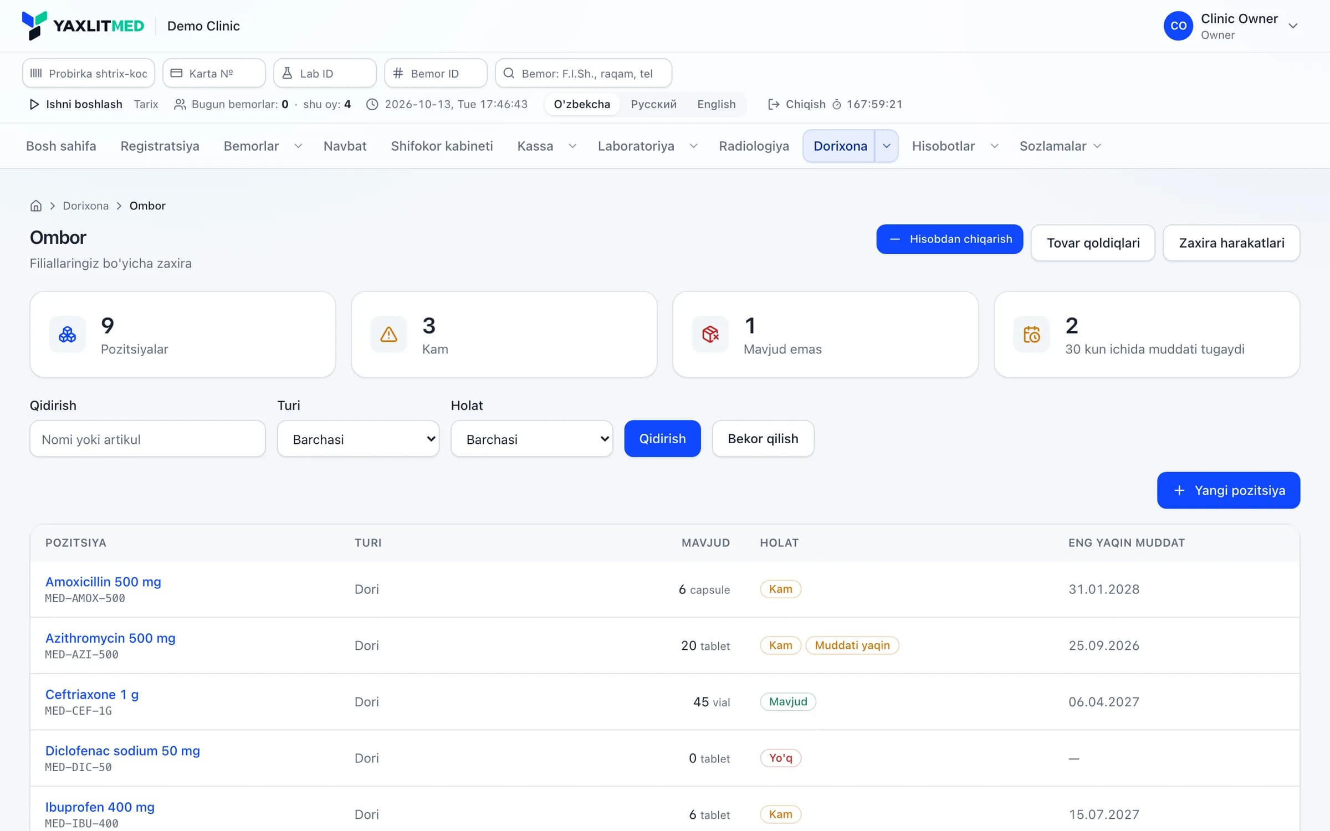Click the Tarix link

[146, 104]
